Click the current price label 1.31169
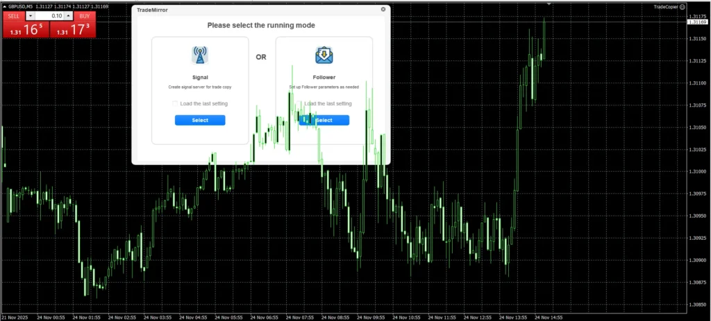Image resolution: width=711 pixels, height=321 pixels. (x=697, y=22)
